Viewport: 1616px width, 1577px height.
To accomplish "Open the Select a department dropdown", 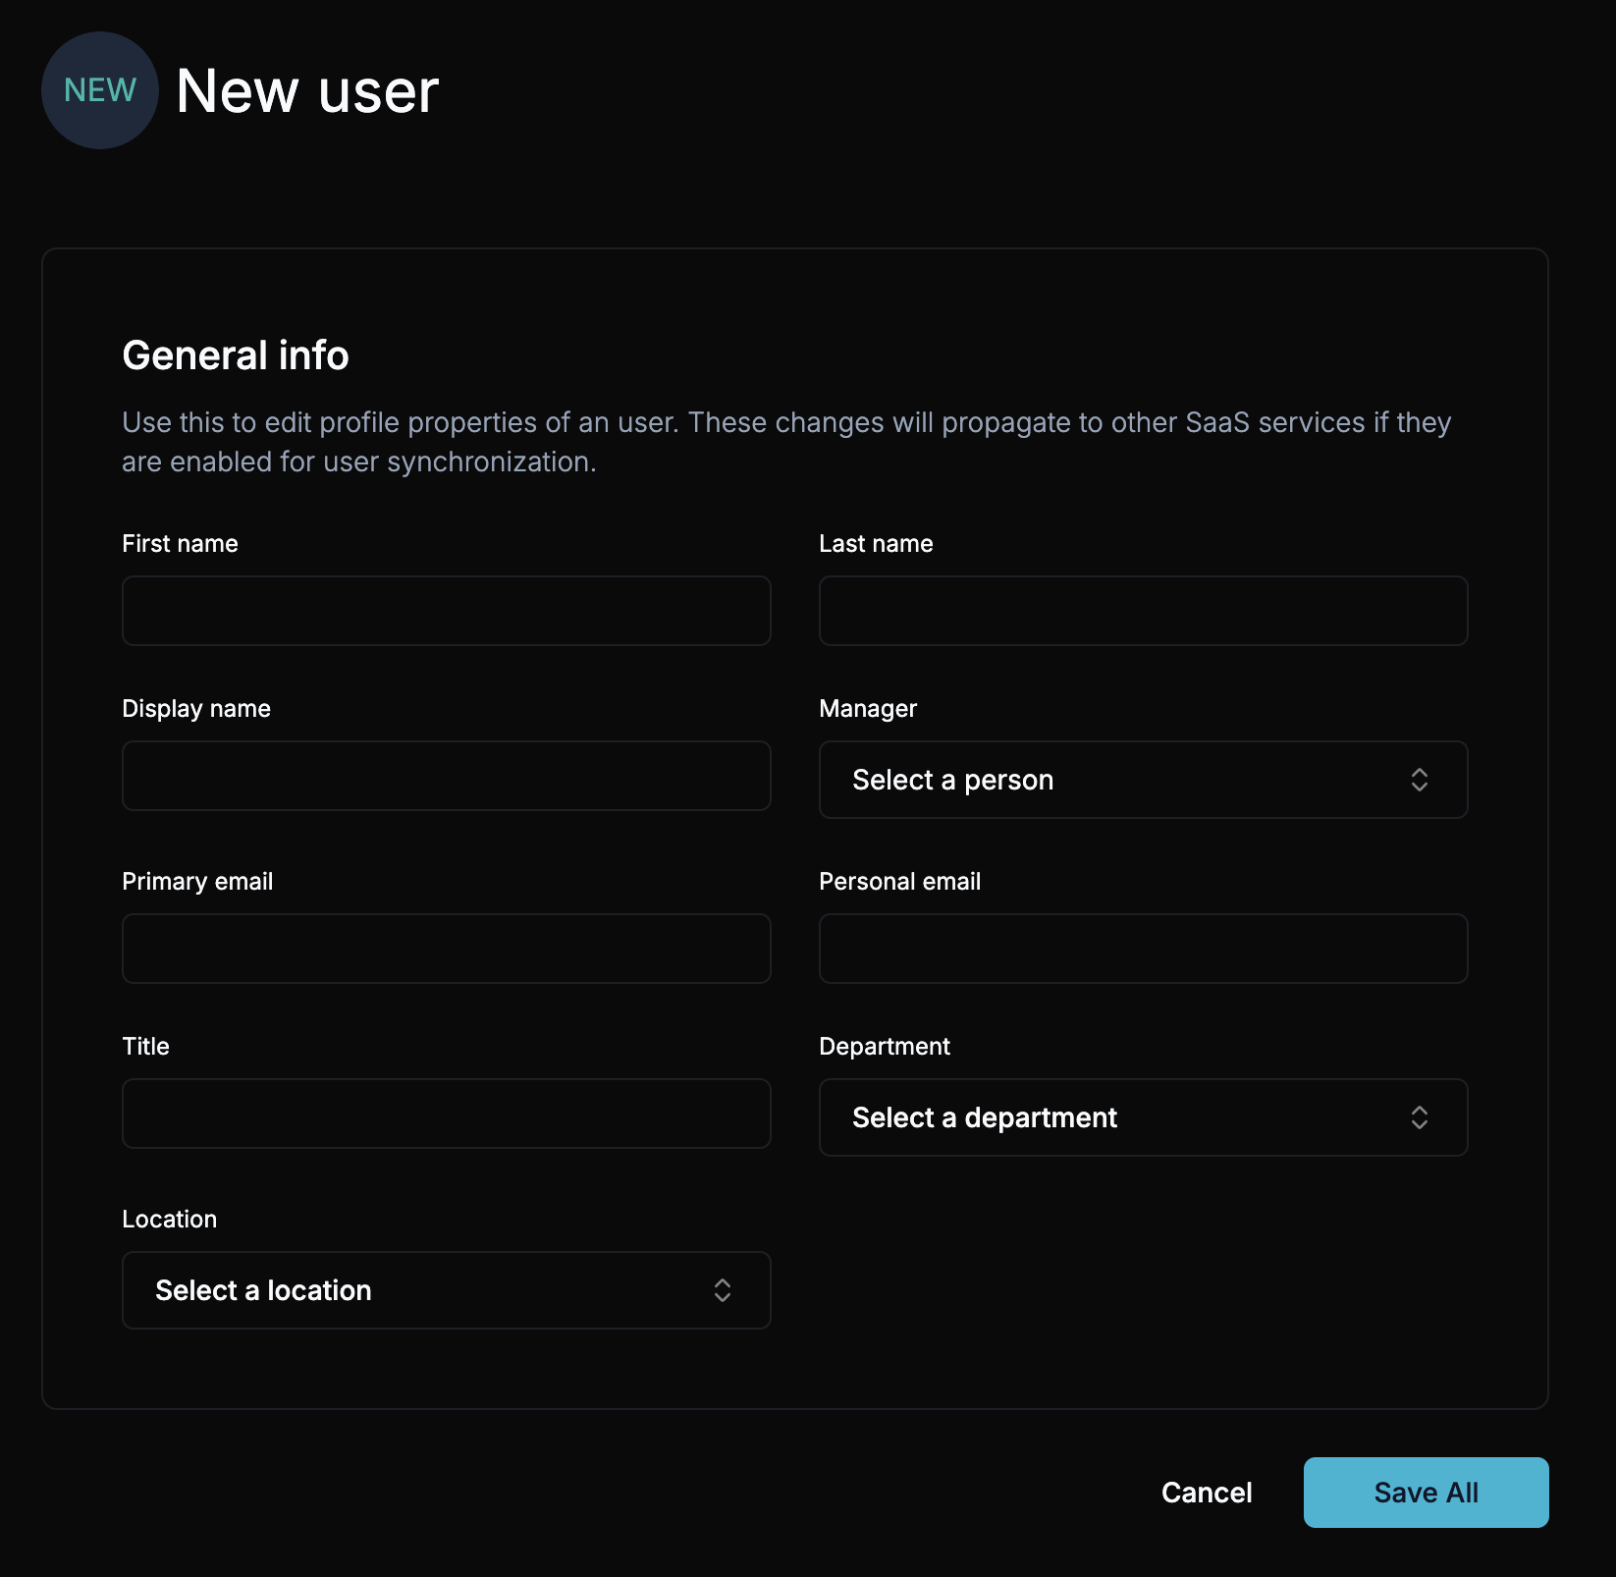I will click(1142, 1117).
